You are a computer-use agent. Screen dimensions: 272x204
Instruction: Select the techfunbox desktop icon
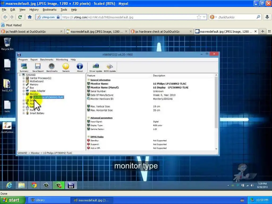click(7, 127)
